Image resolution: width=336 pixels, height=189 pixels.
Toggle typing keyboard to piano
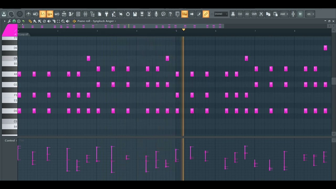coord(185,14)
